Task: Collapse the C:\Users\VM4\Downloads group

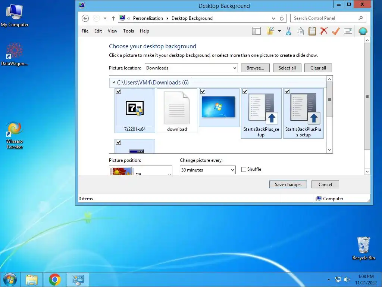Action: 113,83
